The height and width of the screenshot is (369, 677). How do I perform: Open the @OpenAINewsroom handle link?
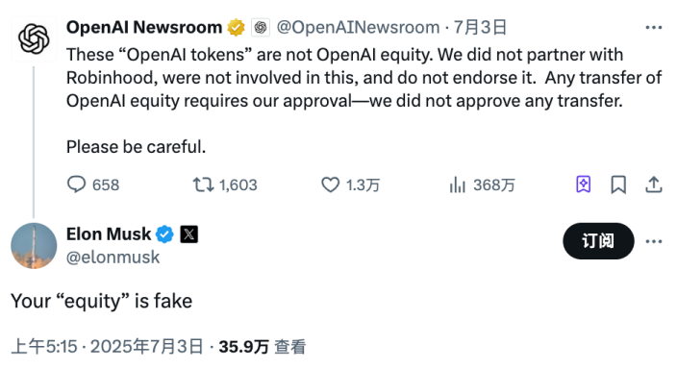(x=358, y=28)
